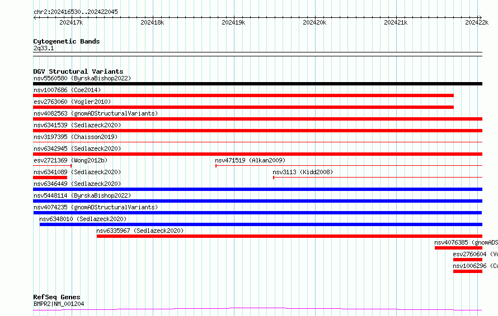Click the RefSeq Genes track title
The height and width of the screenshot is (316, 498).
pyautogui.click(x=57, y=297)
